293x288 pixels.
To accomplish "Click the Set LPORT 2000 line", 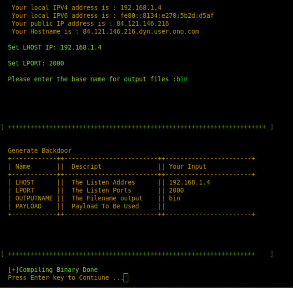I will click(x=36, y=63).
